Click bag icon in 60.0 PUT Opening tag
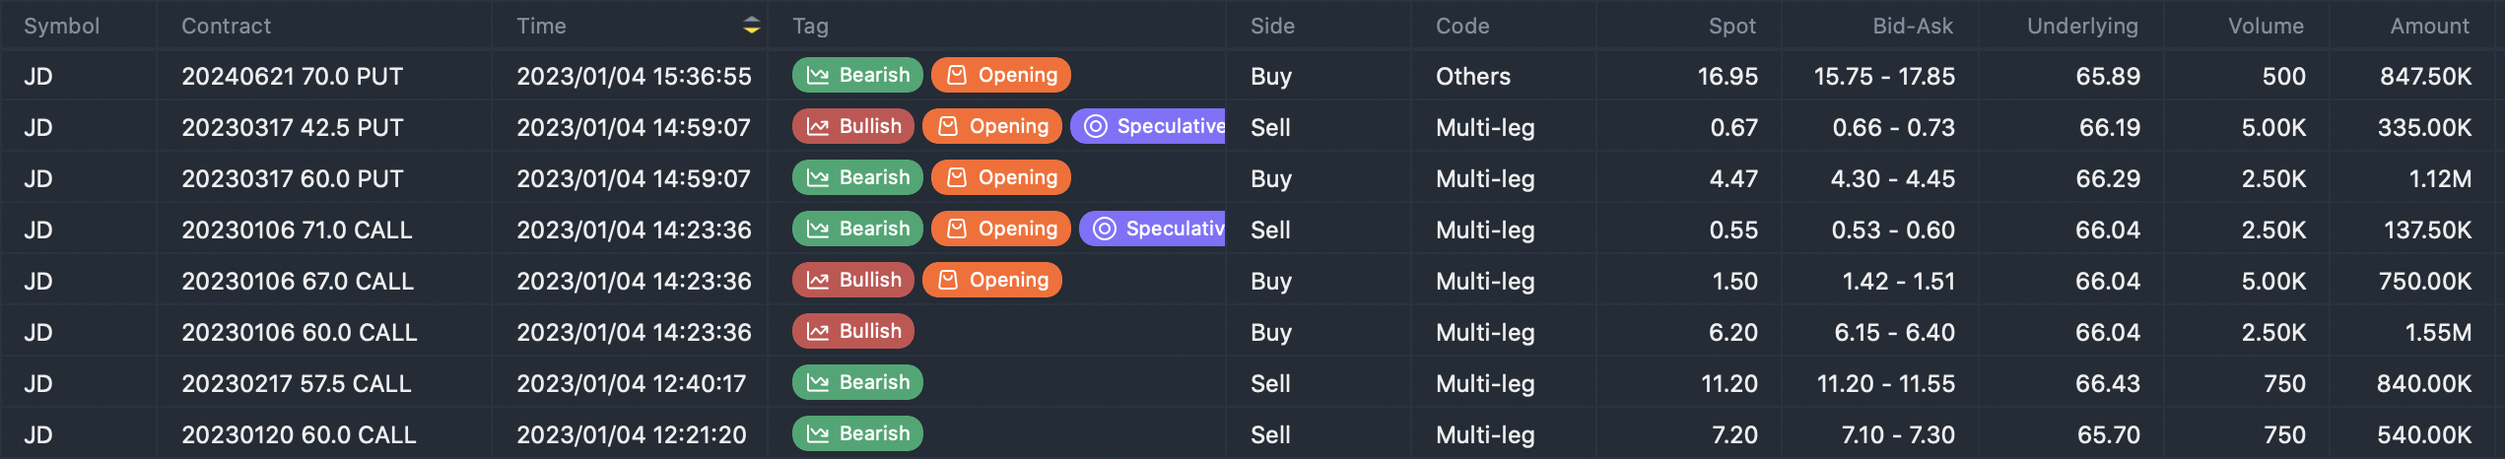This screenshot has height=459, width=2505. (957, 177)
